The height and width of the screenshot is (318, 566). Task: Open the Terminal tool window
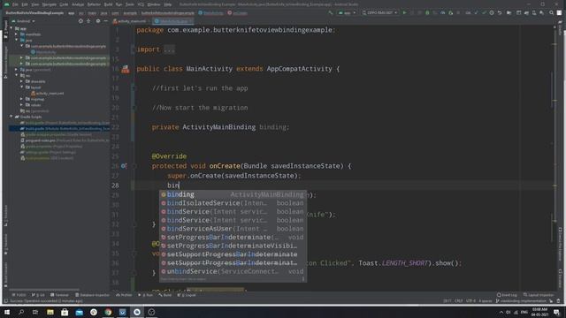[59, 295]
